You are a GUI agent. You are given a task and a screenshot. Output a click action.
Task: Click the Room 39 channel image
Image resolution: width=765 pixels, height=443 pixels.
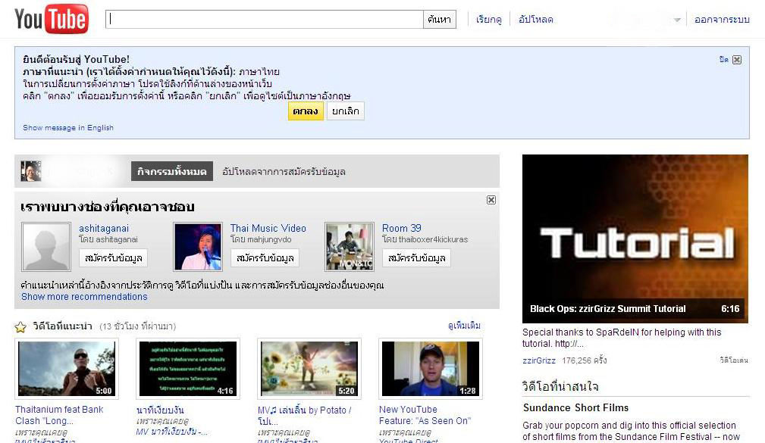pyautogui.click(x=350, y=247)
